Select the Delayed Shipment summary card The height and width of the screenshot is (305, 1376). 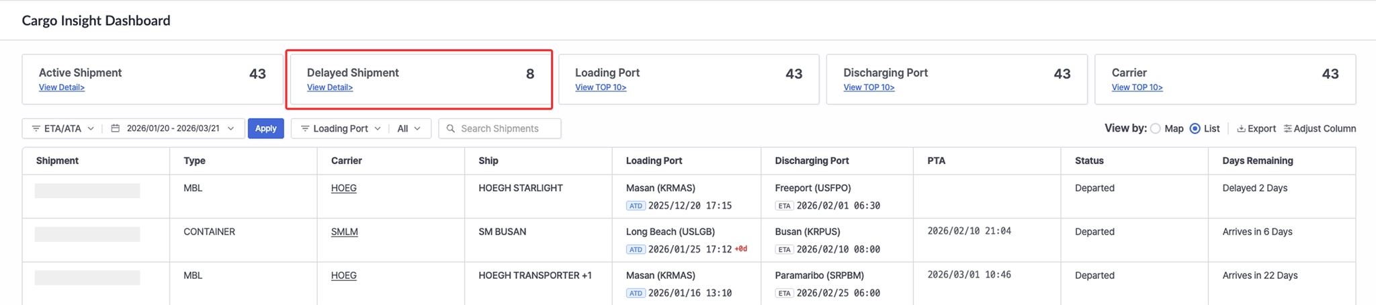click(x=419, y=79)
